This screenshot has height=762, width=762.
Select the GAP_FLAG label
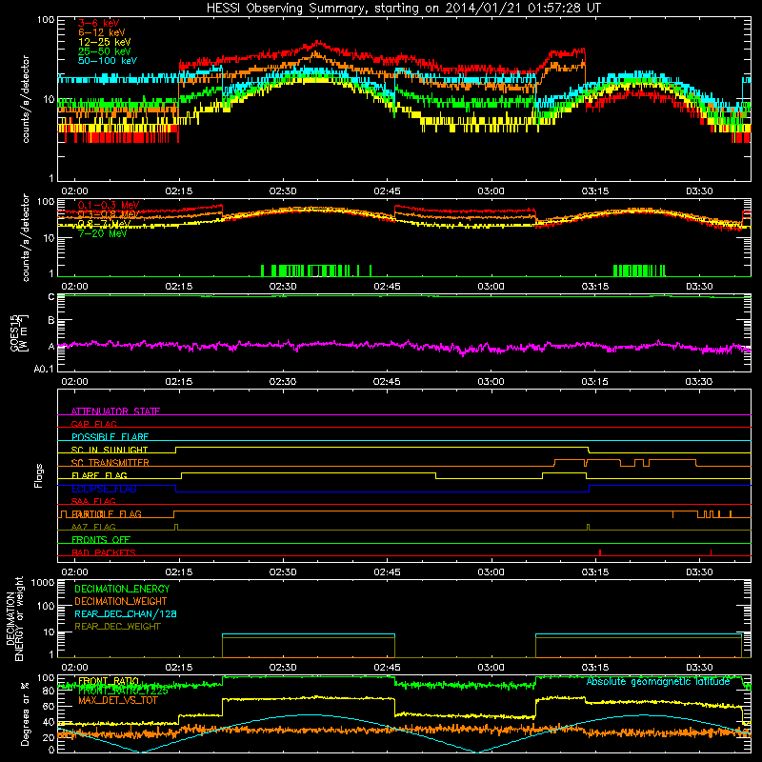[x=93, y=424]
